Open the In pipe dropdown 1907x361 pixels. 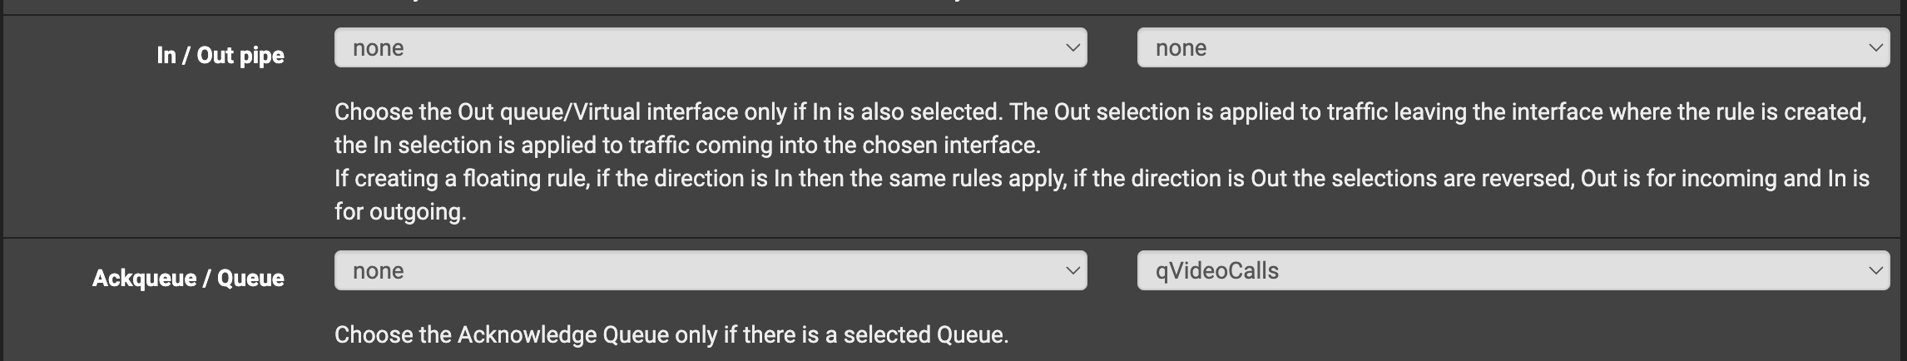(x=710, y=47)
